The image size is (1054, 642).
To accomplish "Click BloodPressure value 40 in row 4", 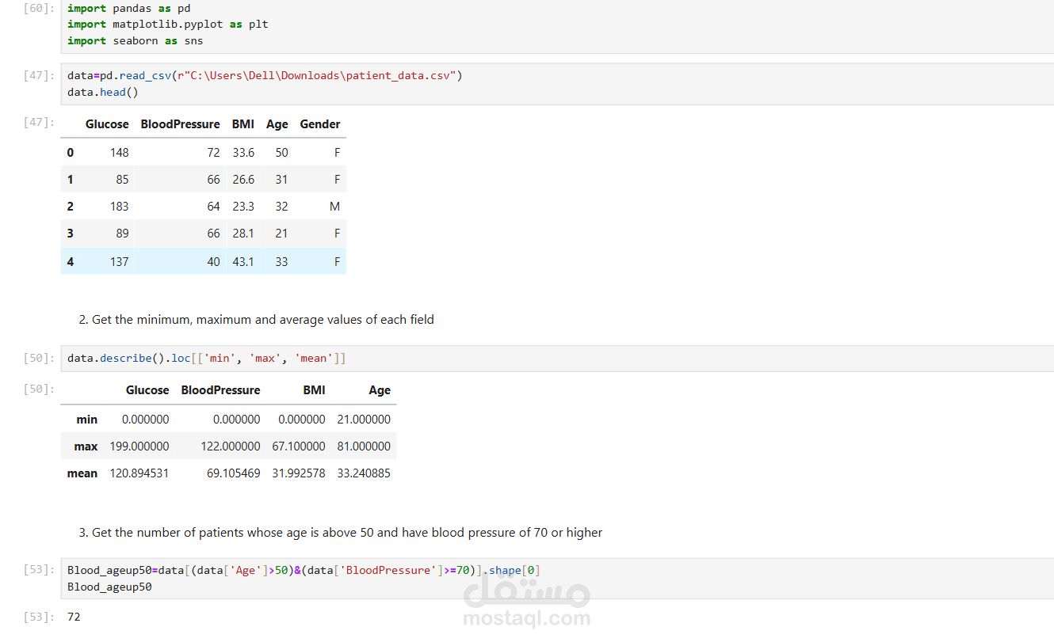I will click(213, 261).
